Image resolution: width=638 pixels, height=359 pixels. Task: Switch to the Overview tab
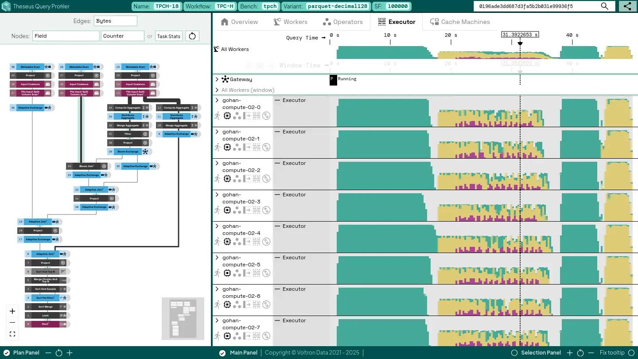point(239,21)
